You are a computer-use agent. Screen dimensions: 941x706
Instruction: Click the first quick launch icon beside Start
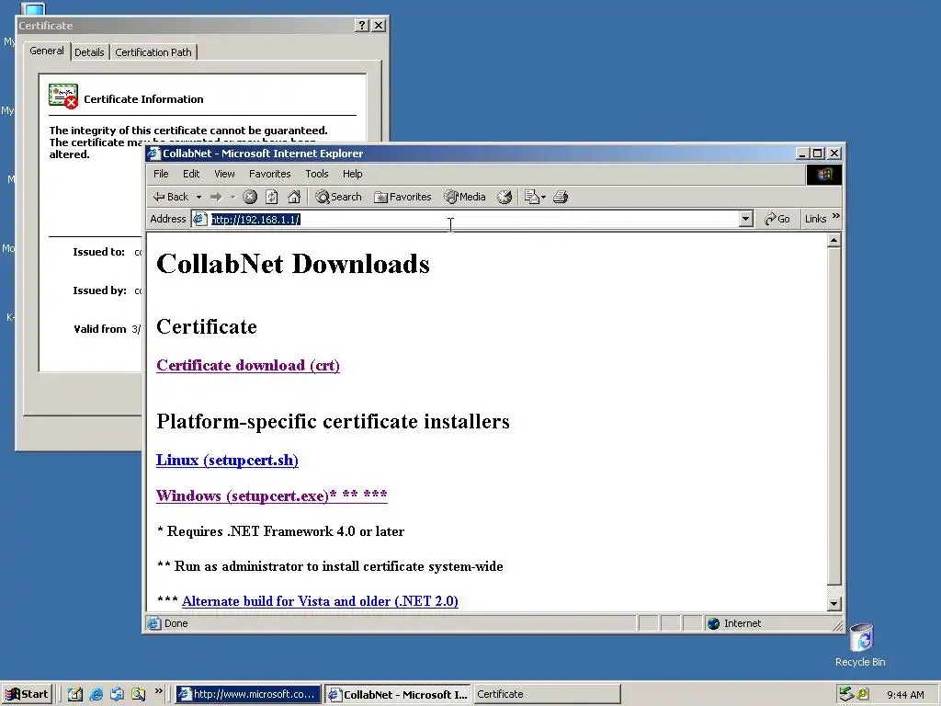[75, 694]
